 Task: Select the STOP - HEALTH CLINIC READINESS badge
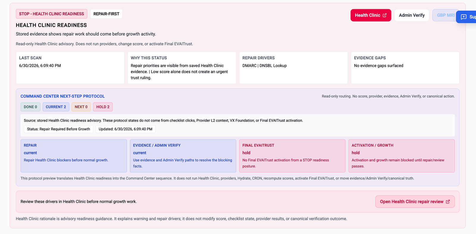click(x=51, y=14)
